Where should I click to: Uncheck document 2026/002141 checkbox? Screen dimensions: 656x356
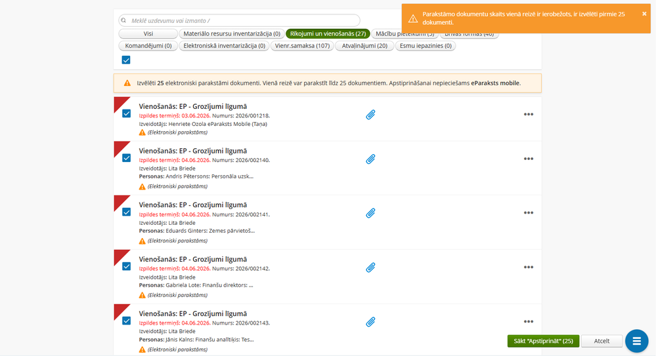[126, 212]
